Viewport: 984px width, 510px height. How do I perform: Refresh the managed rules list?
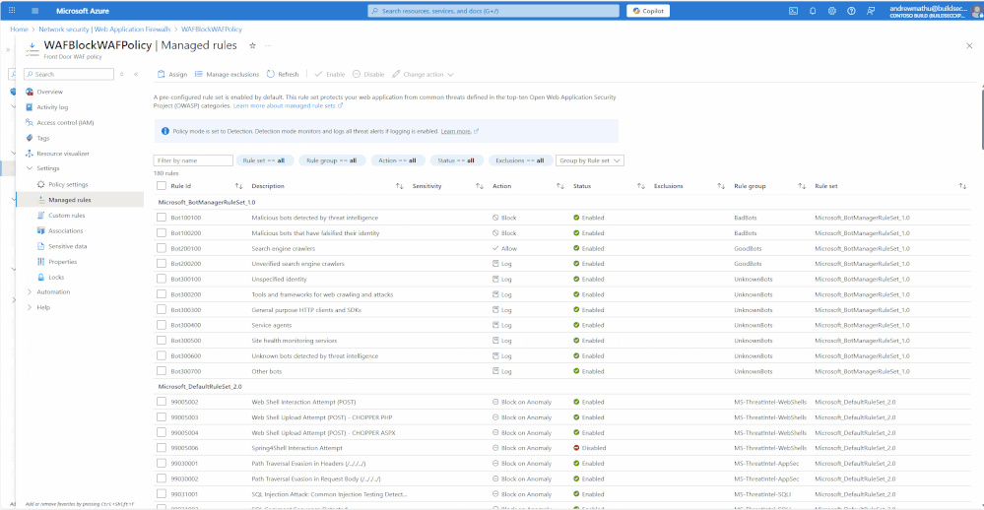tap(283, 74)
